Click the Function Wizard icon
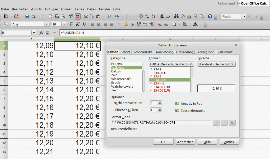Viewport: 270px width, 159px height. [41, 33]
